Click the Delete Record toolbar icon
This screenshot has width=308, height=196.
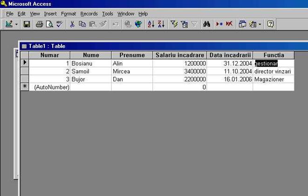[229, 24]
